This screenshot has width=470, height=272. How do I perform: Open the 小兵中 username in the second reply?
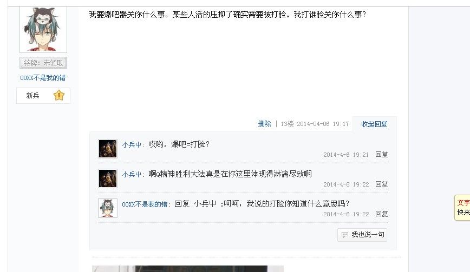tap(132, 174)
